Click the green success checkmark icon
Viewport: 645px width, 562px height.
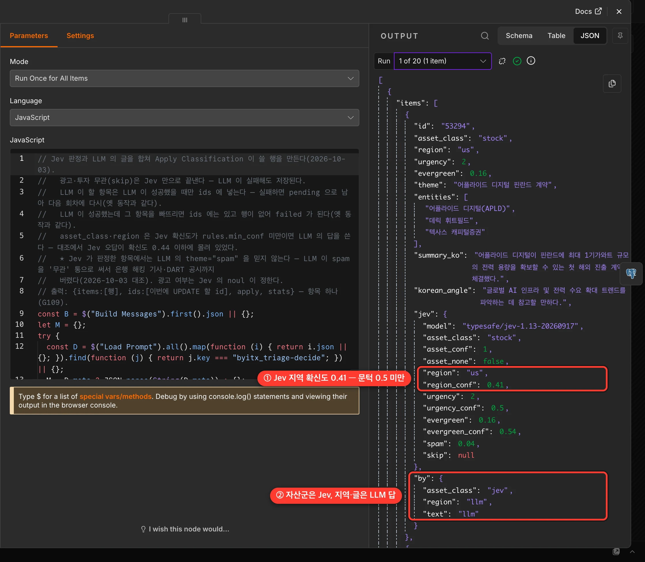pos(517,61)
